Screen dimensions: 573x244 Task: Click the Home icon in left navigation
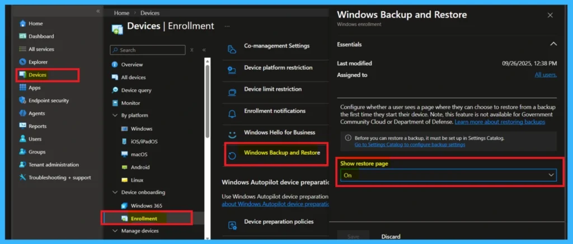point(22,23)
